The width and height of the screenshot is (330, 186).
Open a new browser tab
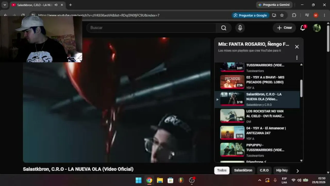click(x=70, y=5)
